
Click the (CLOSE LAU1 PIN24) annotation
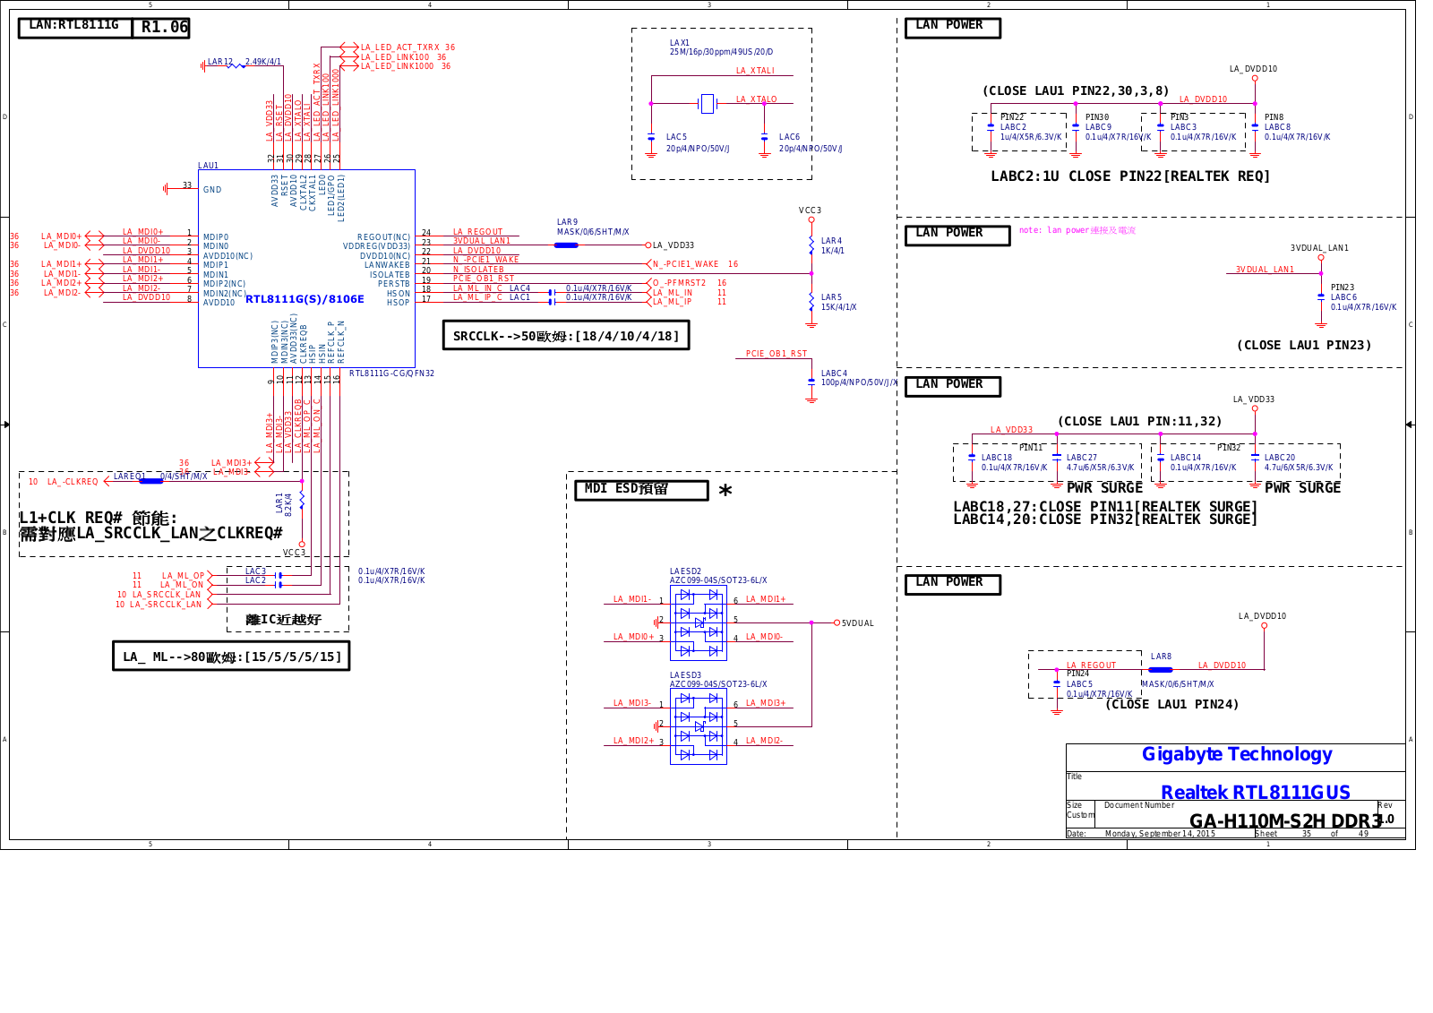(1172, 704)
